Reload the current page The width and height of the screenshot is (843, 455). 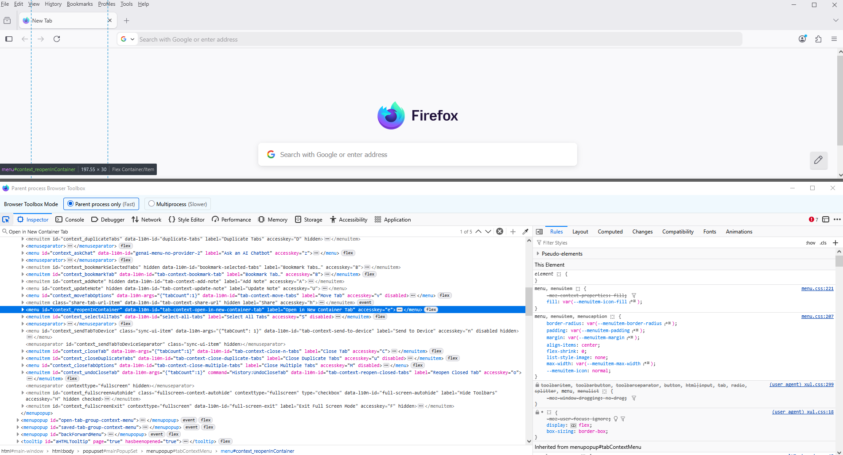pyautogui.click(x=57, y=39)
